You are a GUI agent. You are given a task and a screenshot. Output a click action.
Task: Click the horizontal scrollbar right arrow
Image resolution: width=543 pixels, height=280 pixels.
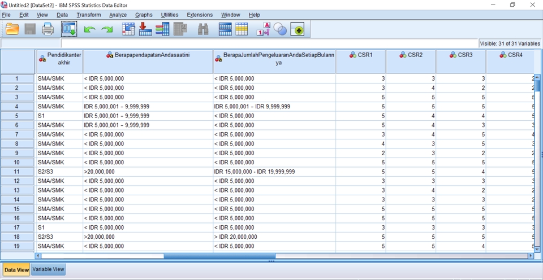pyautogui.click(x=530, y=256)
